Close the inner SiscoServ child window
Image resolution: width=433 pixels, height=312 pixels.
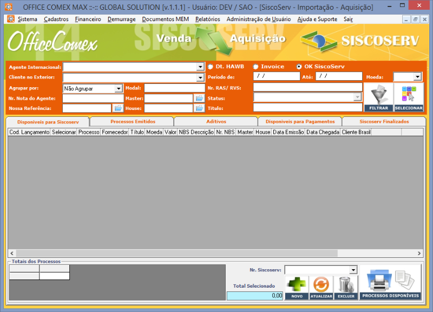click(425, 19)
